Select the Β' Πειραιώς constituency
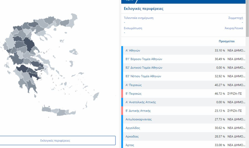 [133, 94]
